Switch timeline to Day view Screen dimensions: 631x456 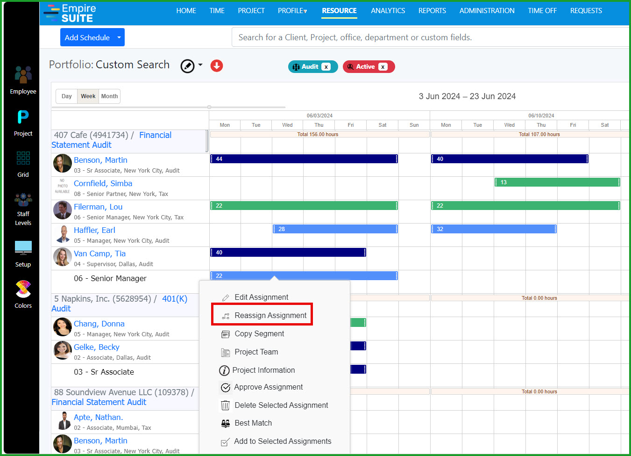(x=67, y=96)
